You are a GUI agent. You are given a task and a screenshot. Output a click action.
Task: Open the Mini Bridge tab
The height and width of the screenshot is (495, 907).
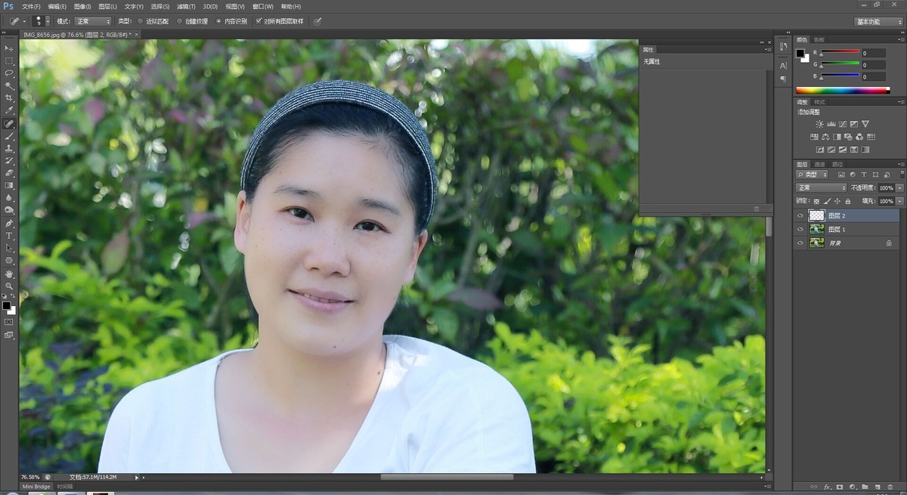[x=36, y=487]
